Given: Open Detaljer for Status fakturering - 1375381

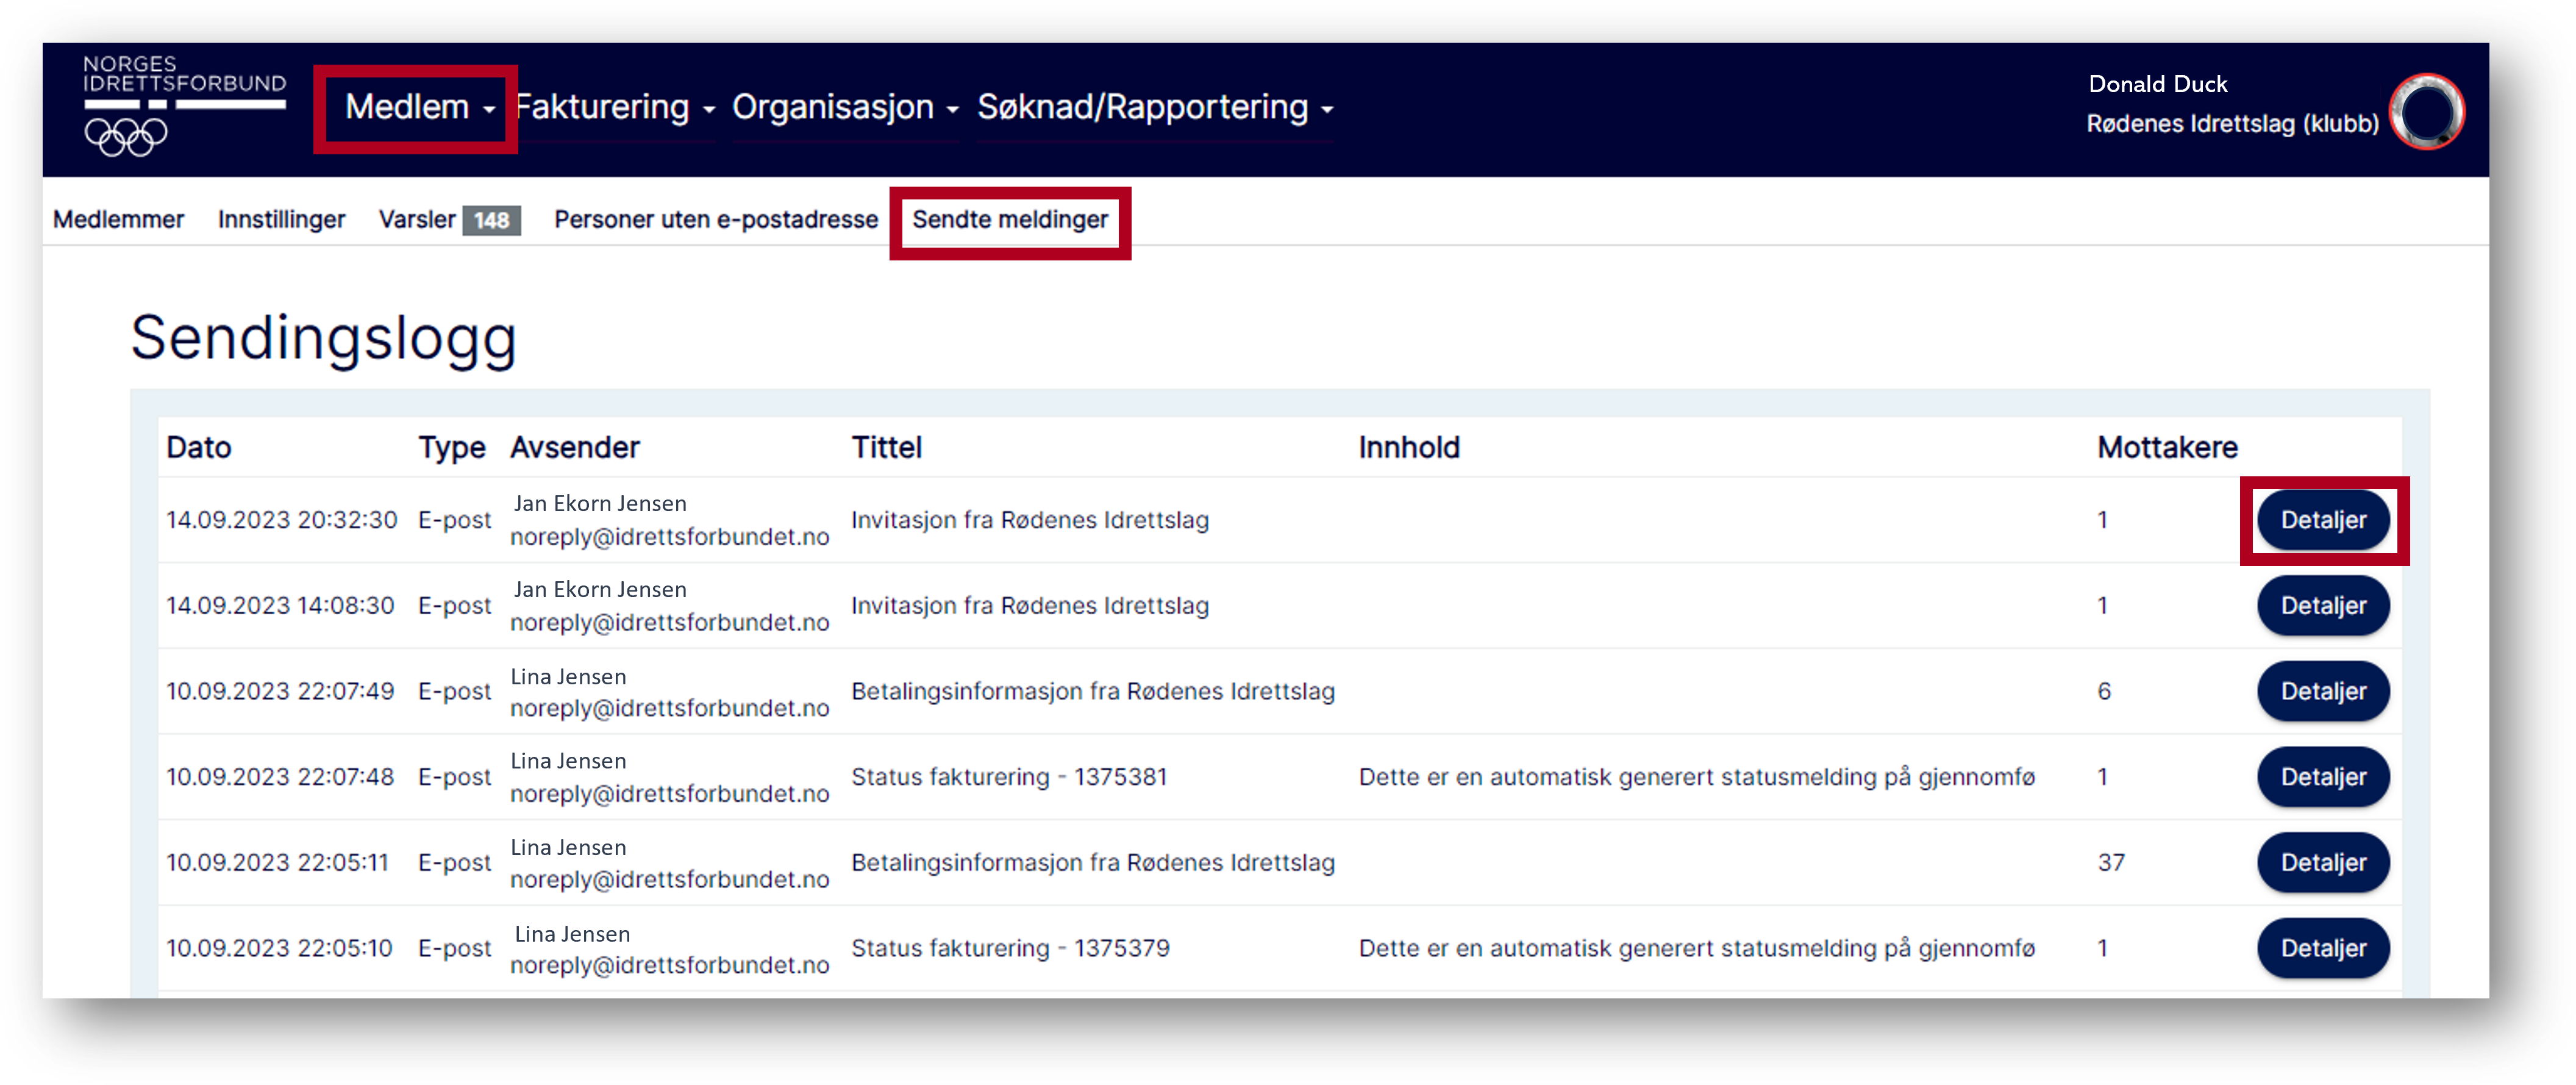Looking at the screenshot, I should coord(2323,777).
